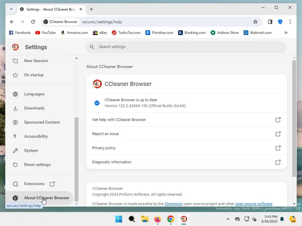The width and height of the screenshot is (302, 226).
Task: Open Report an issue
Action: click(x=186, y=134)
